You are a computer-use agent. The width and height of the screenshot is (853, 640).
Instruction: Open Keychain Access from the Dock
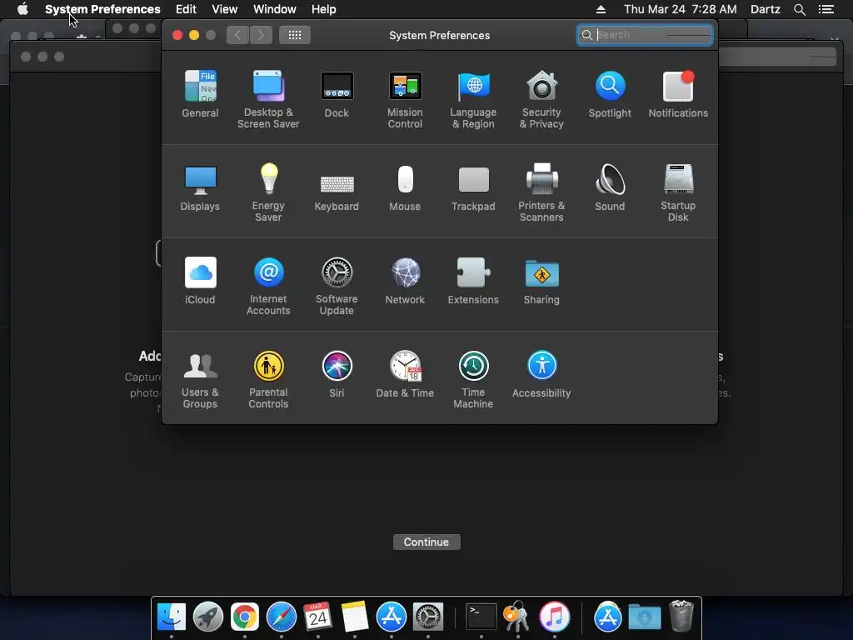coord(517,617)
